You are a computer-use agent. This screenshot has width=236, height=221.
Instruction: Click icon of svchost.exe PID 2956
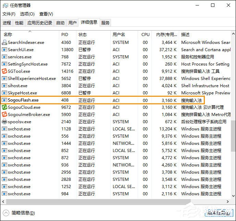pyautogui.click(x=4, y=172)
